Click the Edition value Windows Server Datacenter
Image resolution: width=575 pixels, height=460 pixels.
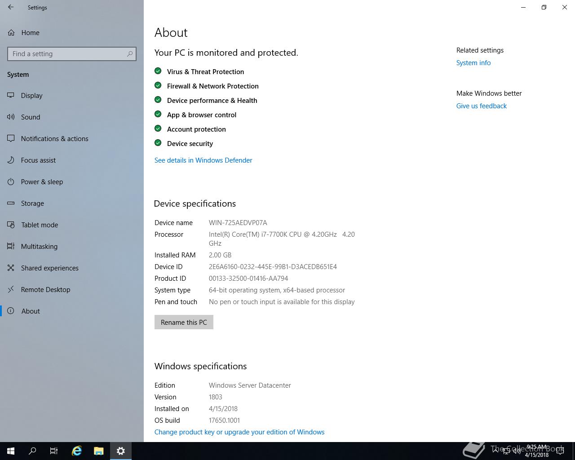250,385
